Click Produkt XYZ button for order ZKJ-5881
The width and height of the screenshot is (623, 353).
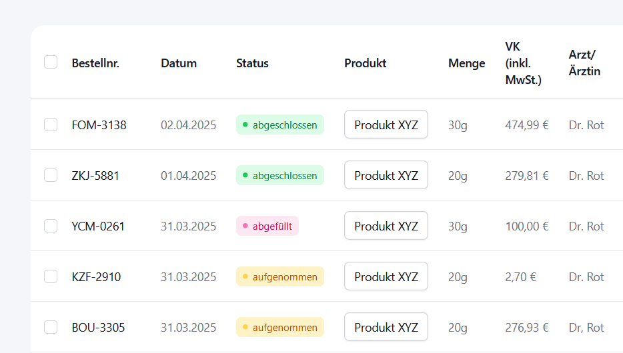pyautogui.click(x=386, y=175)
